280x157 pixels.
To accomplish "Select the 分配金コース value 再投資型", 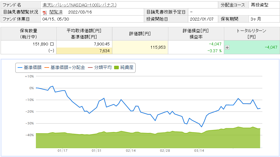I will point(260,5).
